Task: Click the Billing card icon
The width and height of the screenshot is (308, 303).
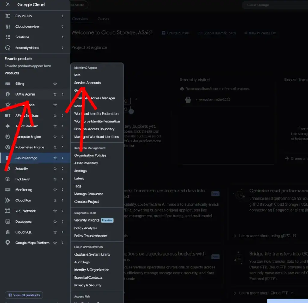Action: click(x=8, y=84)
